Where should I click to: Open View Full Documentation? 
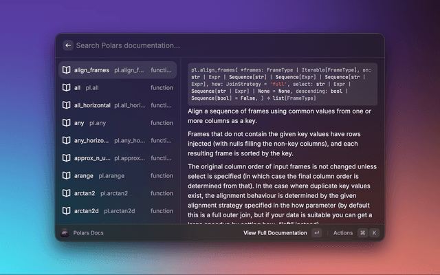pyautogui.click(x=275, y=233)
